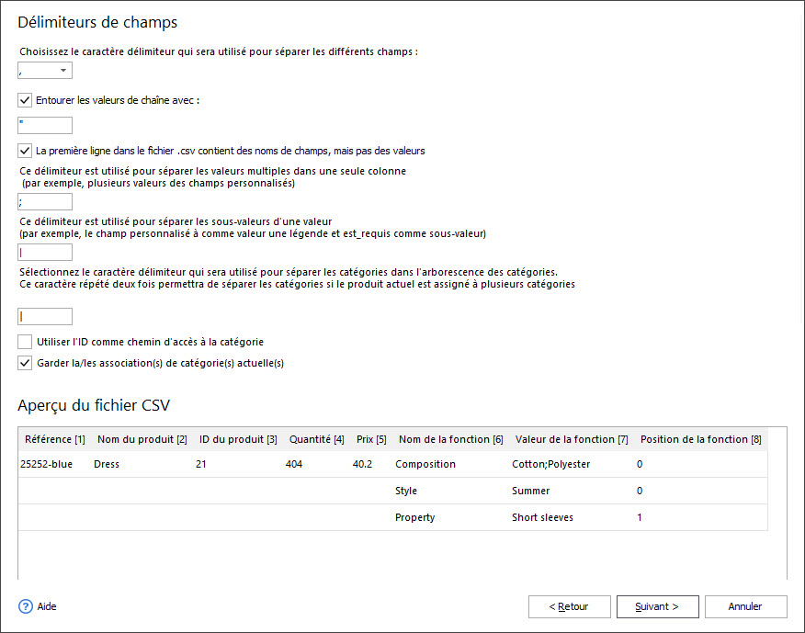Screen dimensions: 805x633
Task: Toggle 'Entourer les valeurs de chaîne avec' checkbox
Action: coord(25,100)
